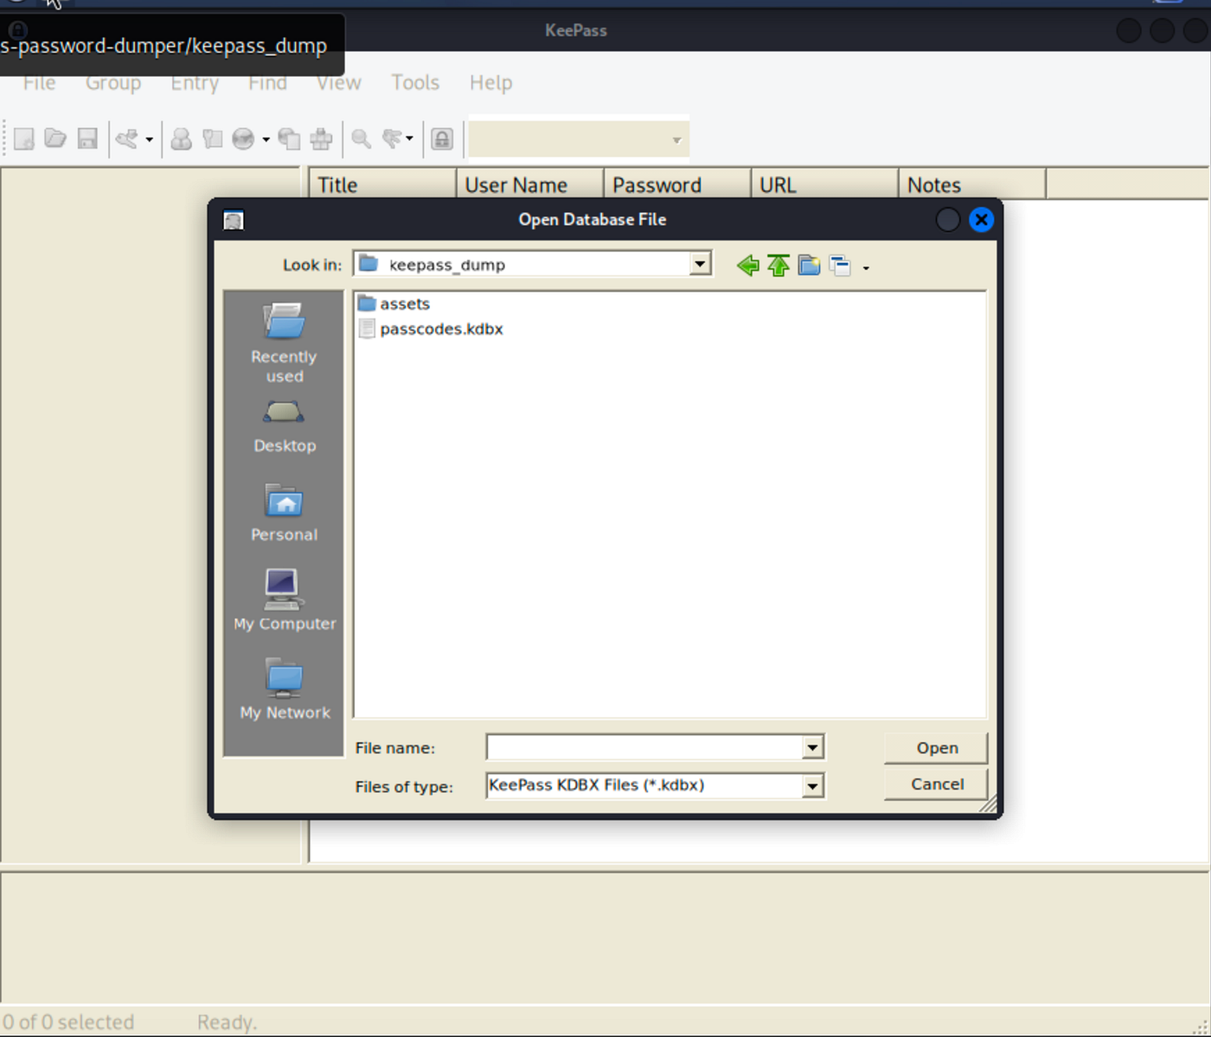Click the Copy URL to clipboard icon
The height and width of the screenshot is (1037, 1211).
click(290, 138)
